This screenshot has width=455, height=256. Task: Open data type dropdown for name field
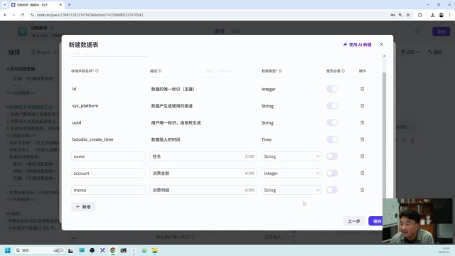[291, 156]
